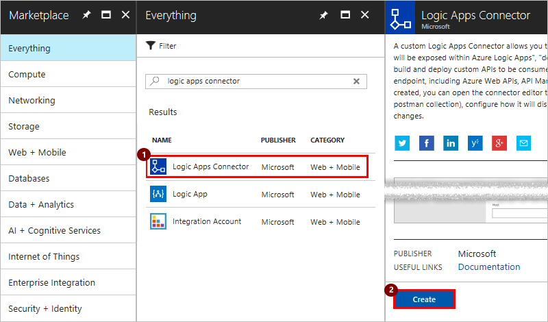This screenshot has height=322, width=548.
Task: Choose Integration Account from results
Action: (206, 222)
